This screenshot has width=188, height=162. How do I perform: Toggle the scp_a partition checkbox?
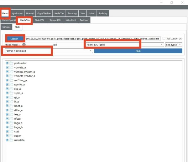click(x=7, y=89)
